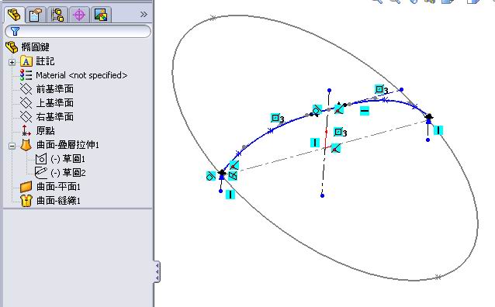
Task: Select the relation icon numbered 3 on left arc
Action: pyautogui.click(x=278, y=119)
